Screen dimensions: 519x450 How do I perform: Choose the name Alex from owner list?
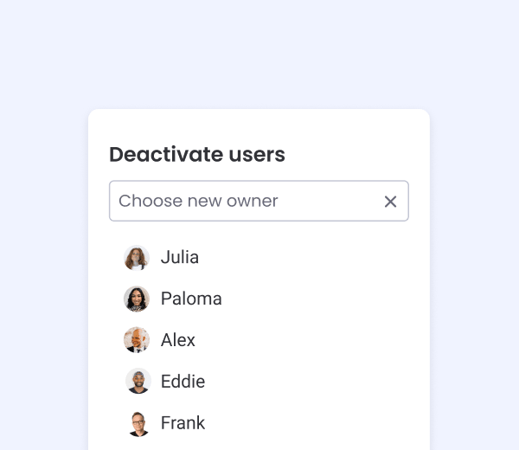[x=178, y=340]
